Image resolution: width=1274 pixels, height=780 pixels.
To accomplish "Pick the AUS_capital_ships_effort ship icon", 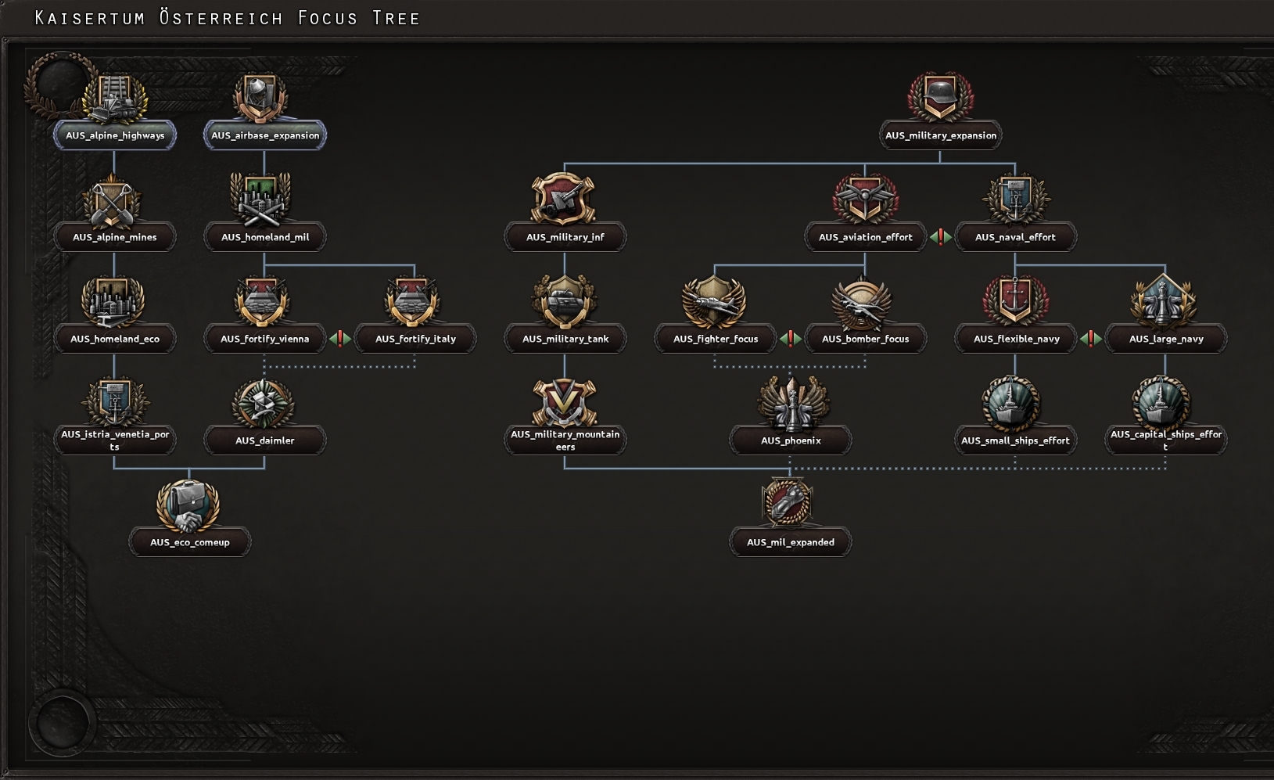I will [x=1163, y=404].
